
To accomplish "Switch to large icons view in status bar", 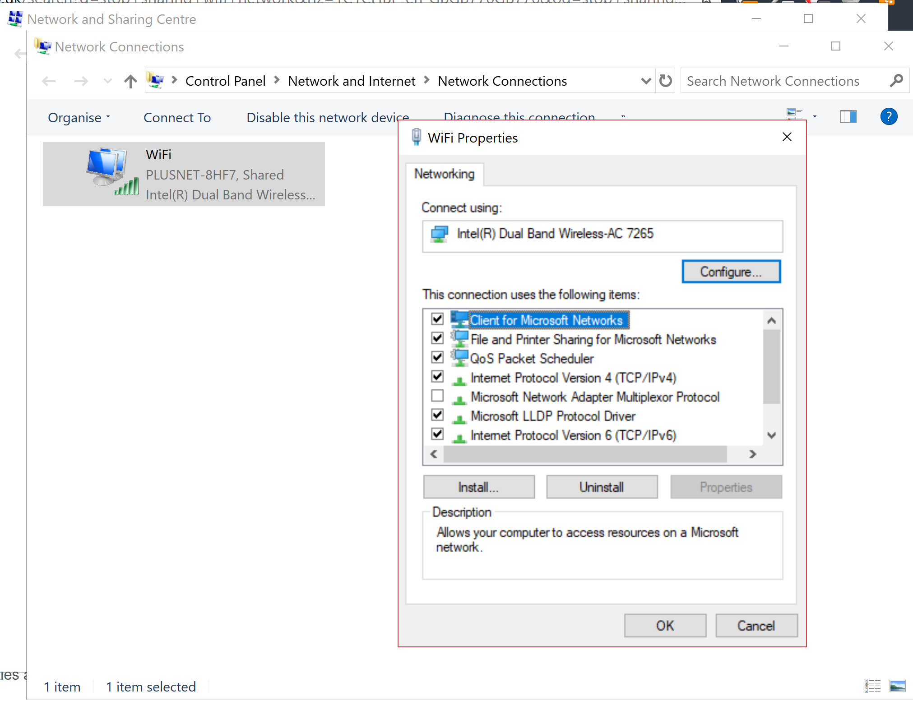I will pos(897,686).
